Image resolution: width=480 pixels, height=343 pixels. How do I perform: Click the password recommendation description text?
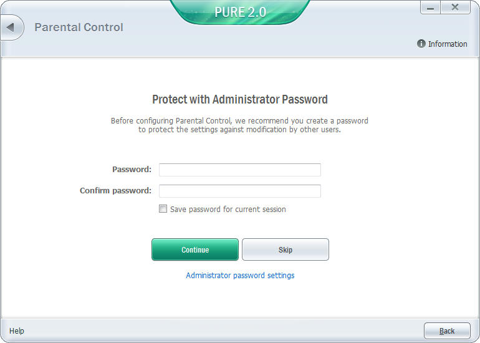click(240, 125)
